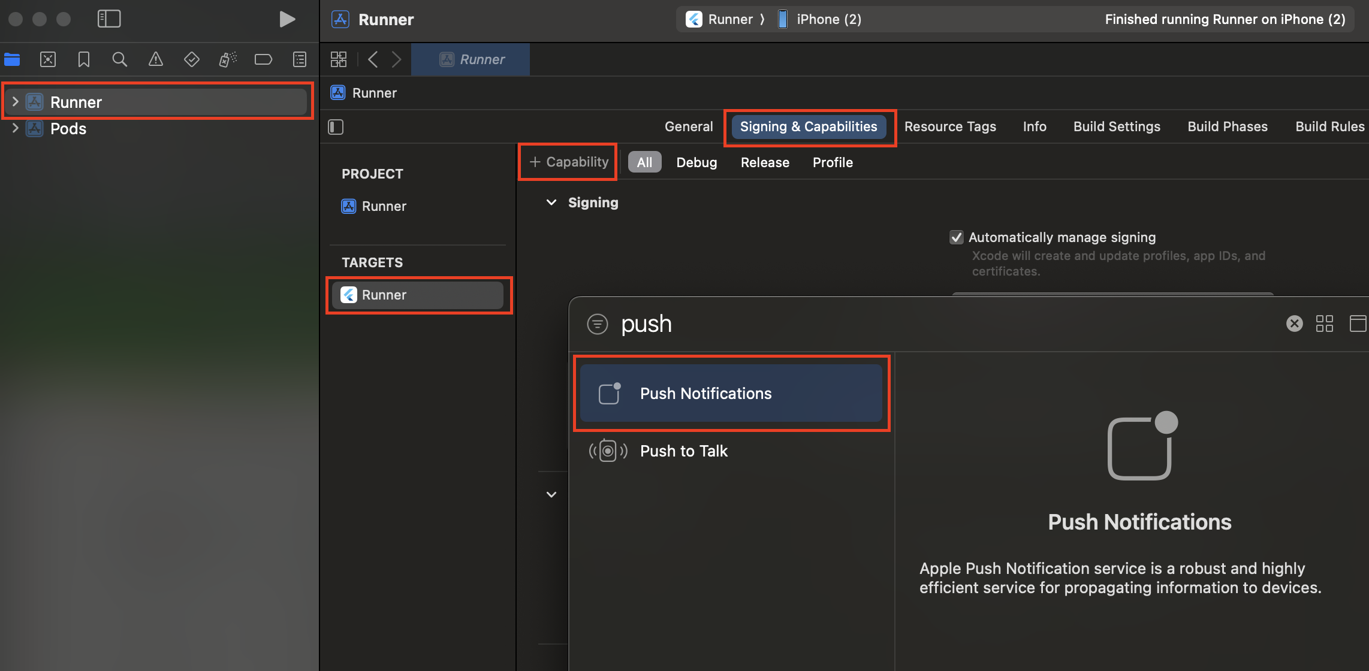
Task: Open the Debug navigator spray icon
Action: (228, 59)
